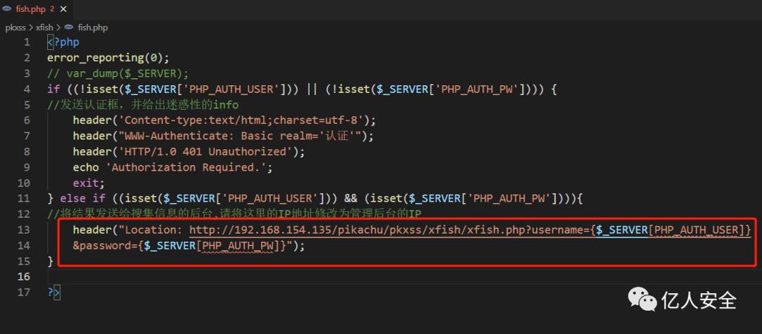762x334 pixels.
Task: Click line number 17 in gutter
Action: click(24, 292)
